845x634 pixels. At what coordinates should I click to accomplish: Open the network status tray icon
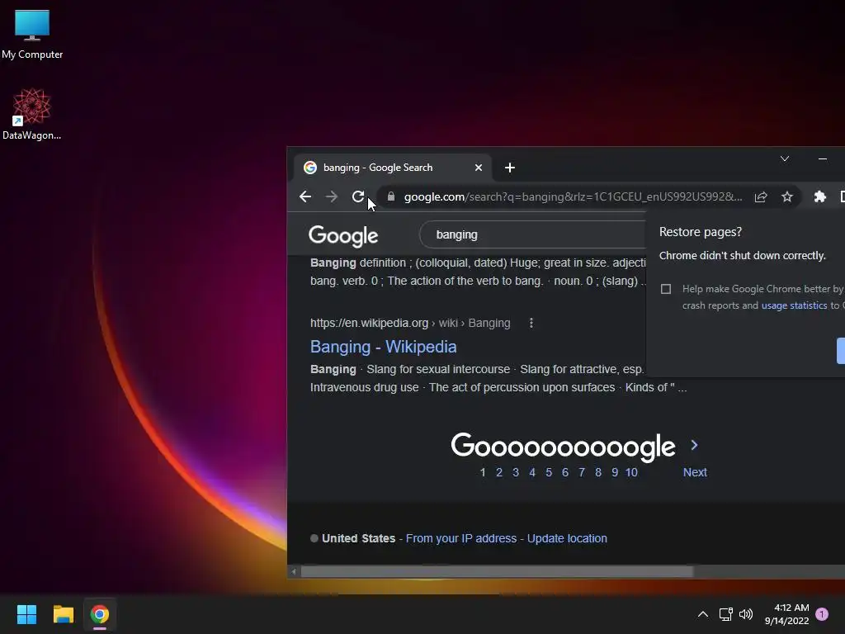725,614
